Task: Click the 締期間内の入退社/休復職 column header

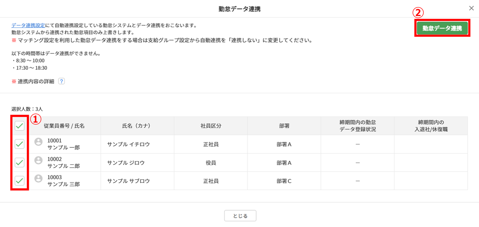Action: [x=431, y=126]
